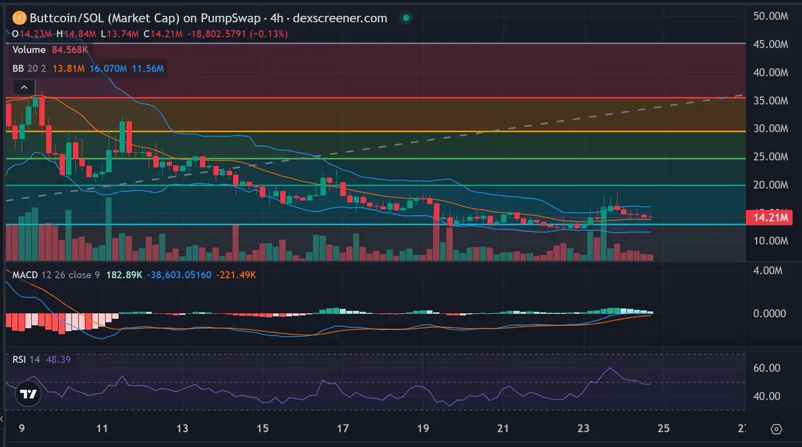
Task: Click the 40.00M price axis label
Action: 771,72
